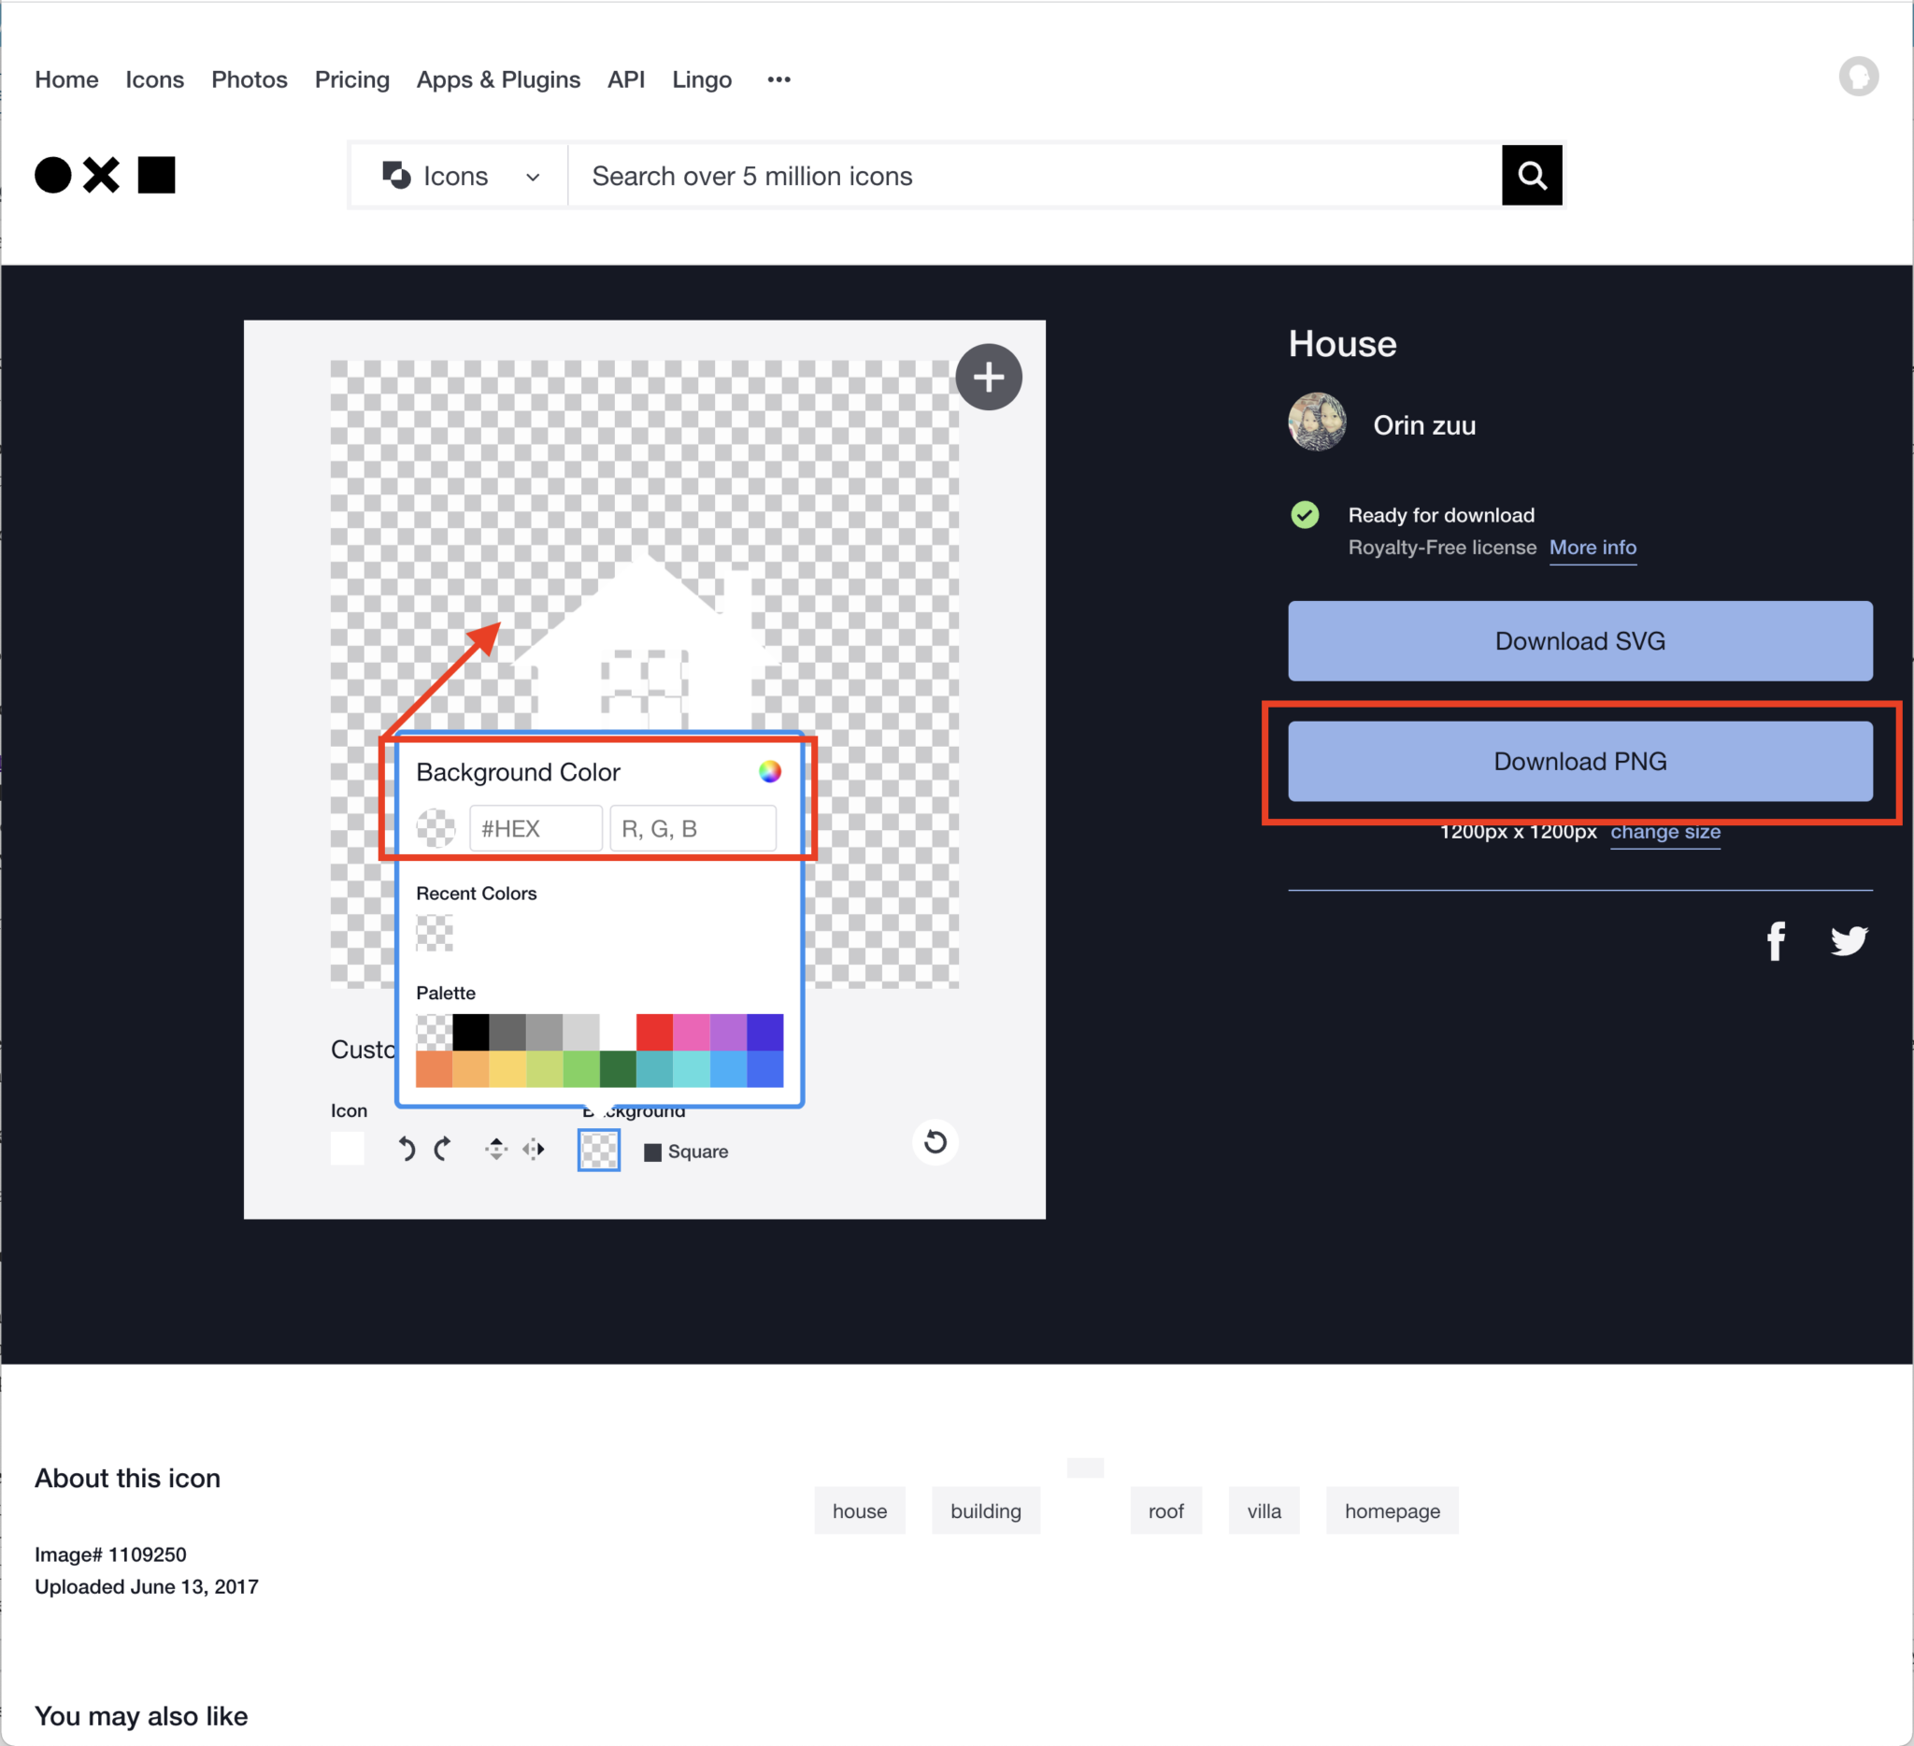The width and height of the screenshot is (1914, 1746).
Task: Flip the icon vertically
Action: pos(495,1150)
